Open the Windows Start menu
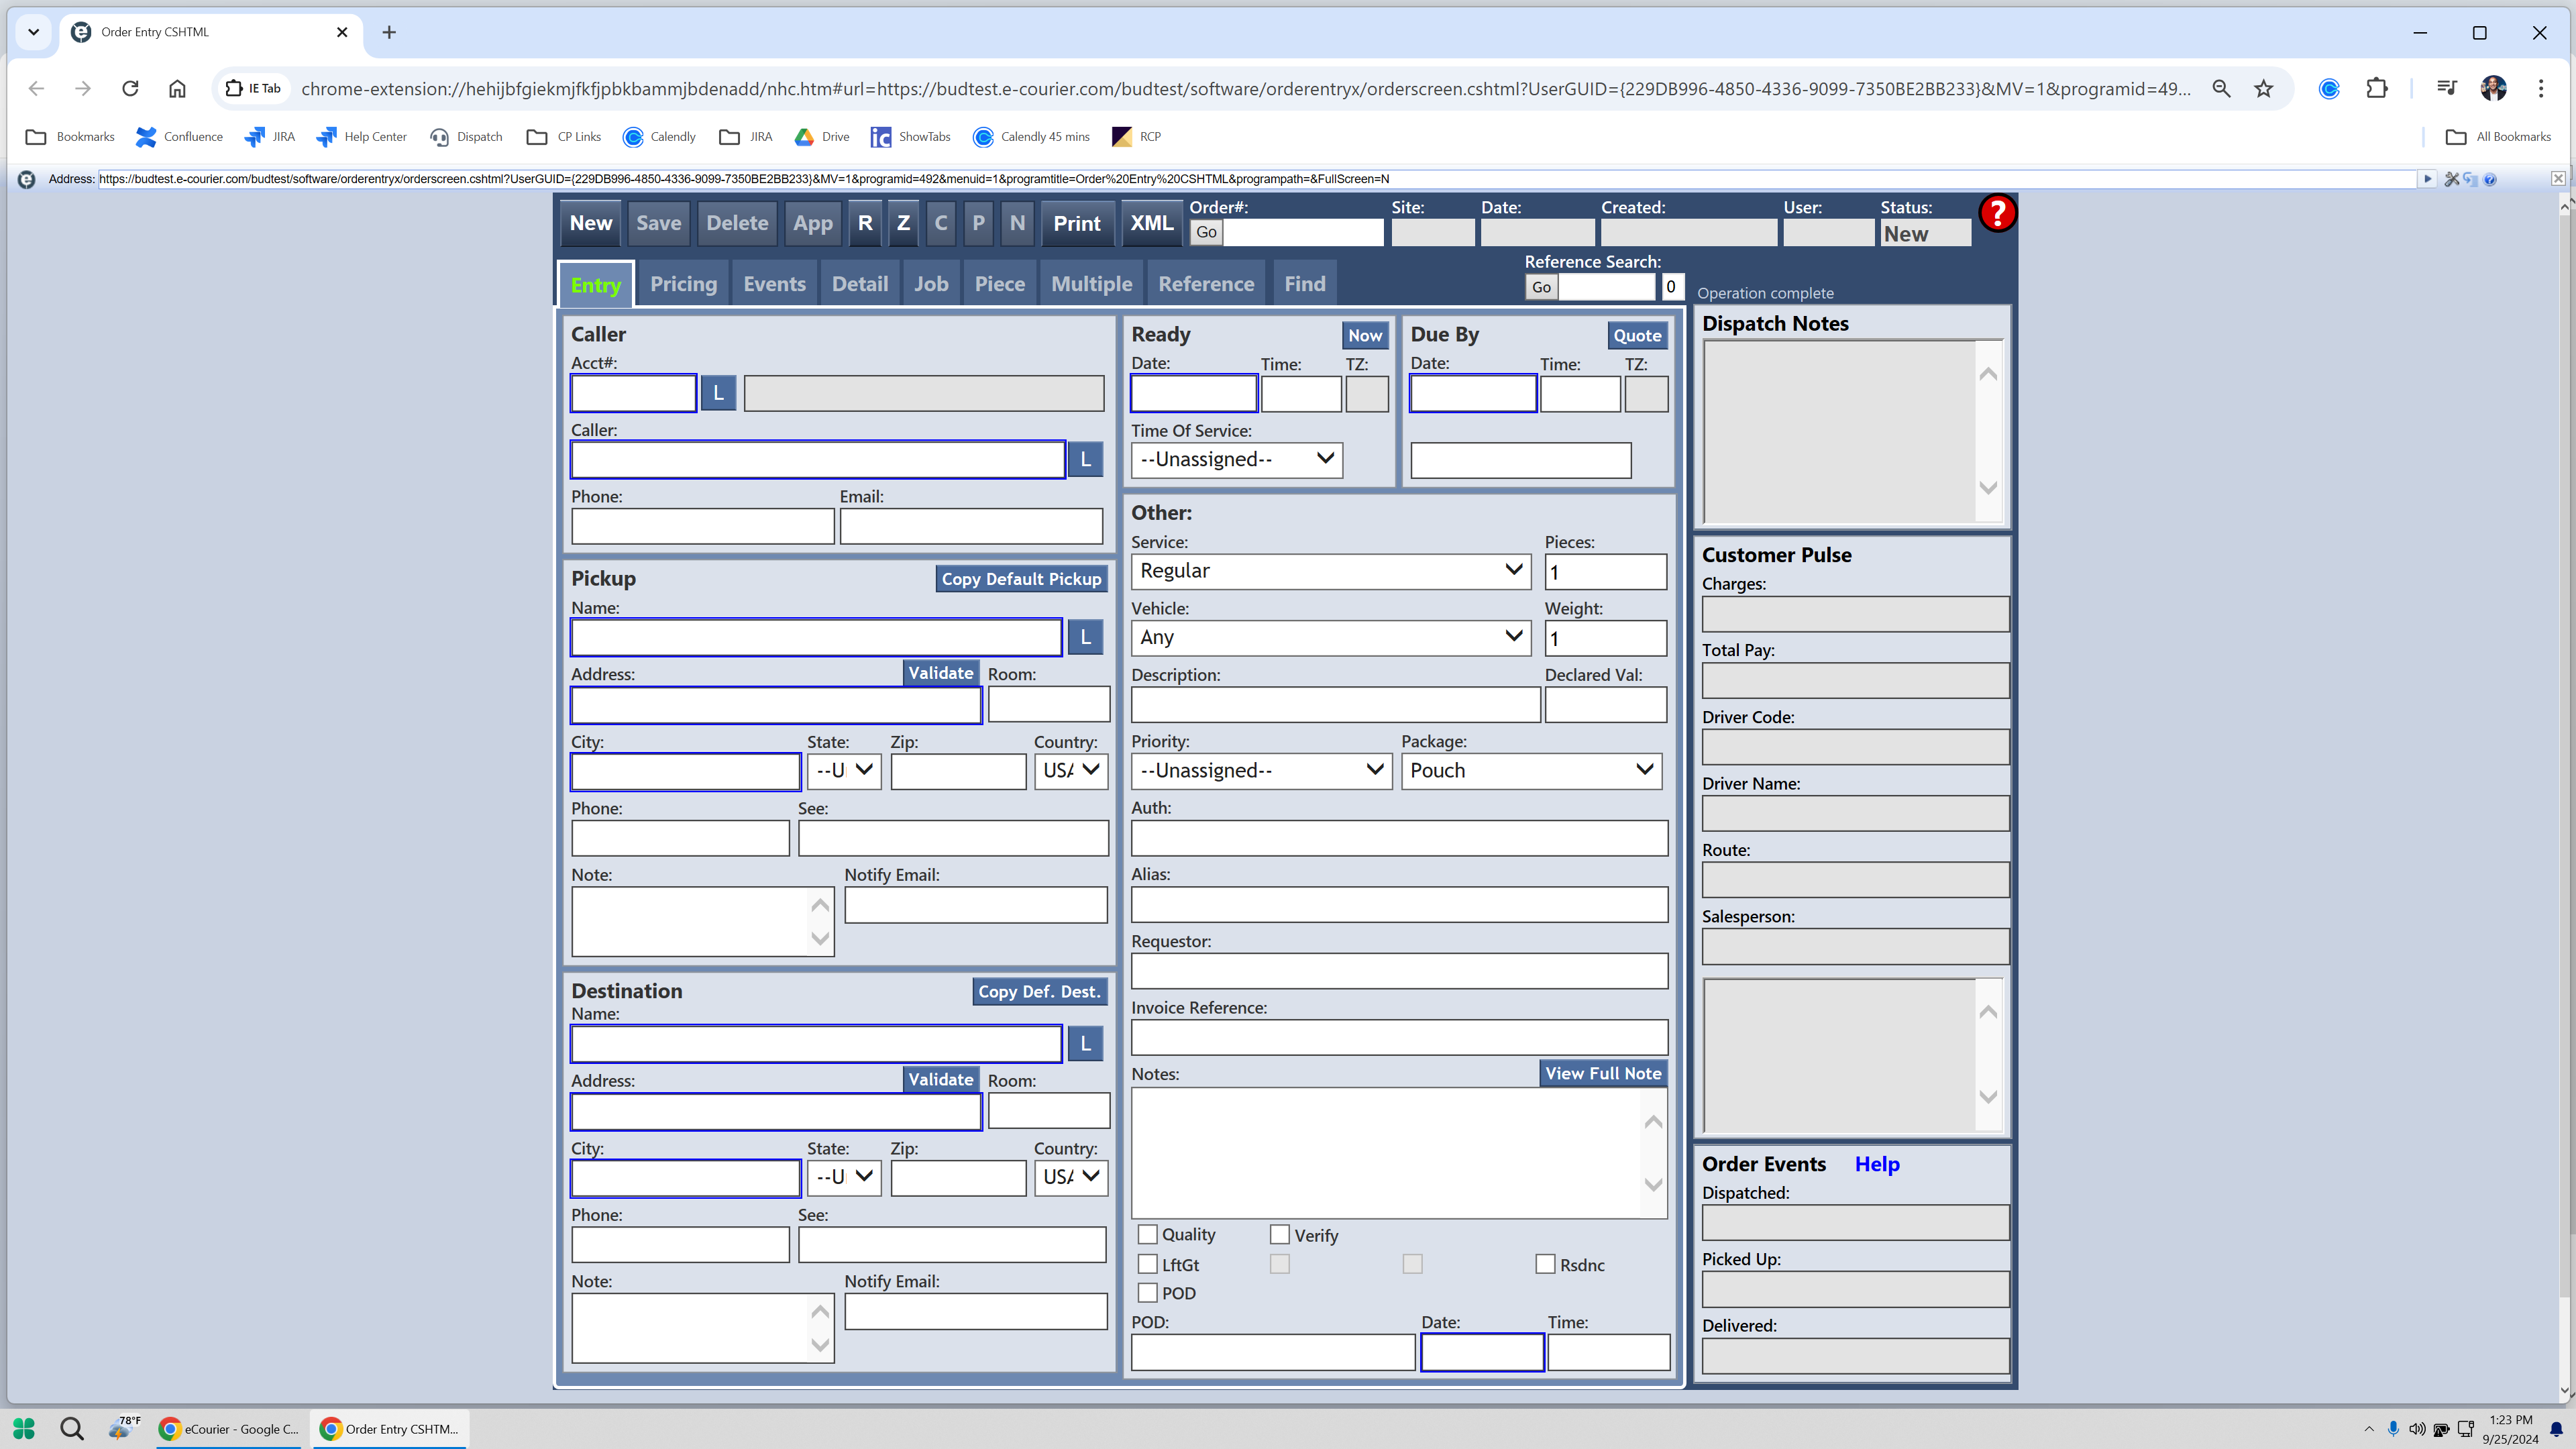Viewport: 2576px width, 1449px height. pos(24,1429)
